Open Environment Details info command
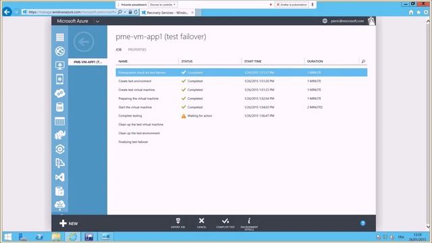 coord(249,223)
